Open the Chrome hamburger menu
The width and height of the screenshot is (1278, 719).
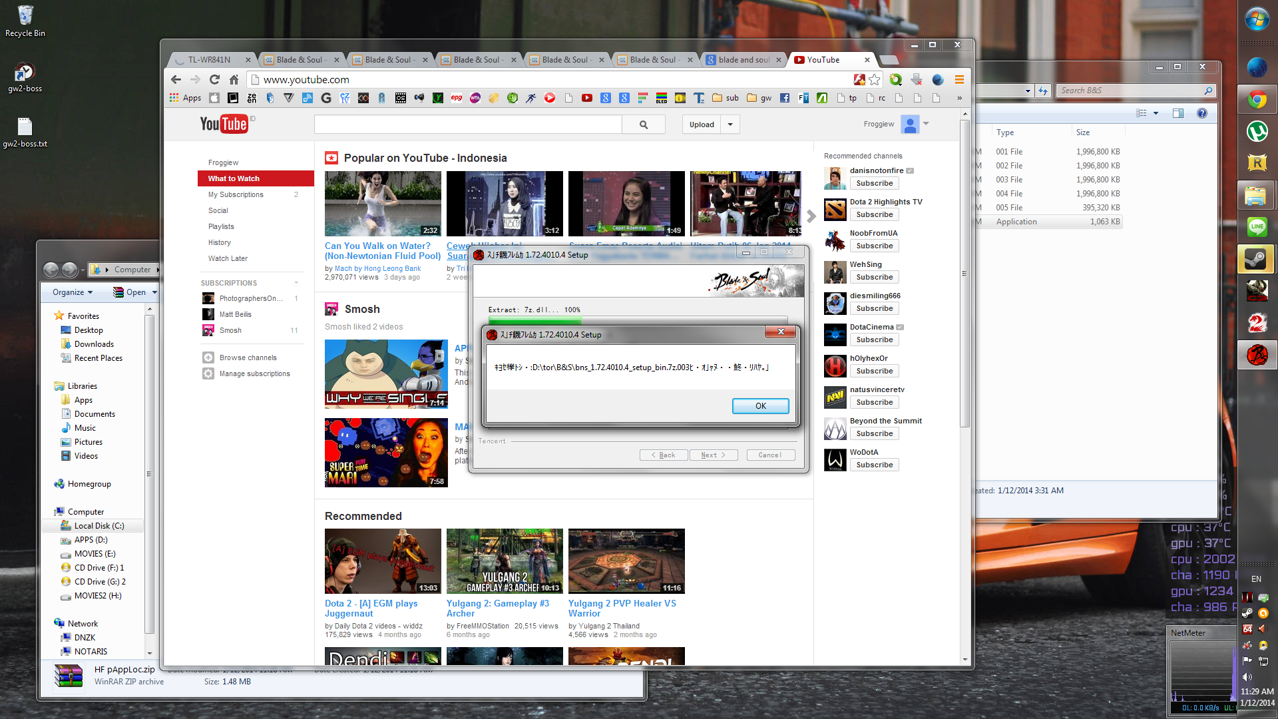point(959,80)
